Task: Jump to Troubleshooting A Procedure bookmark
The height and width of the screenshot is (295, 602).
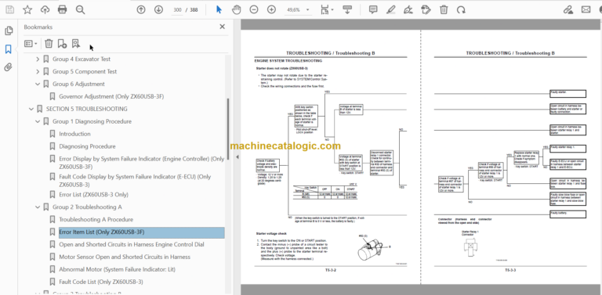Action: coord(96,220)
